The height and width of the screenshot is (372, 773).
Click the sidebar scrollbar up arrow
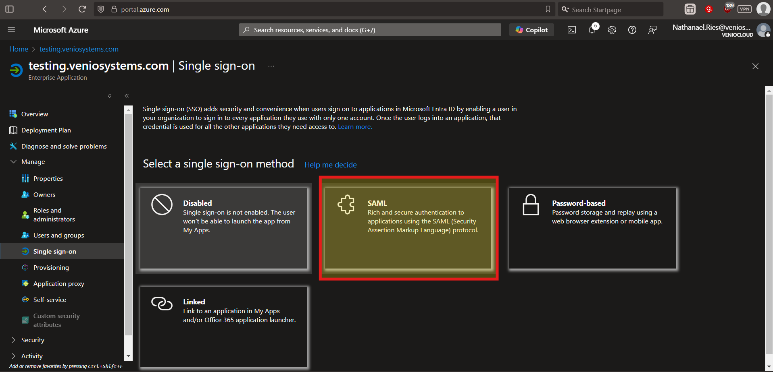coord(128,110)
